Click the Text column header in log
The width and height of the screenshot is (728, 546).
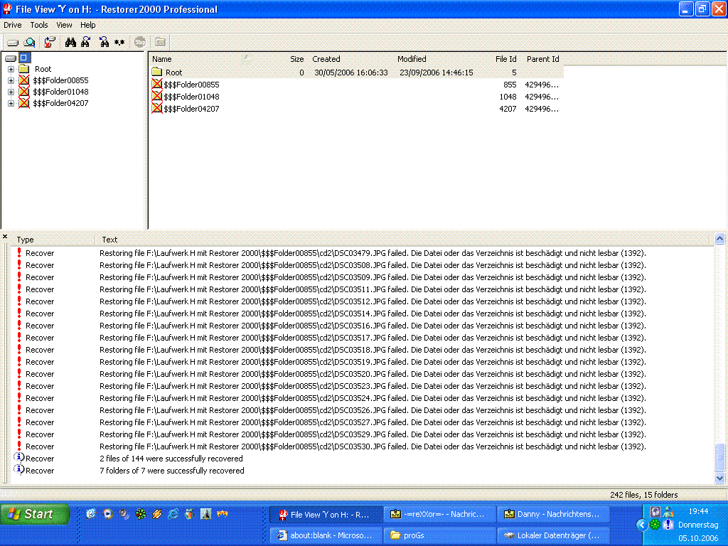[x=109, y=240]
